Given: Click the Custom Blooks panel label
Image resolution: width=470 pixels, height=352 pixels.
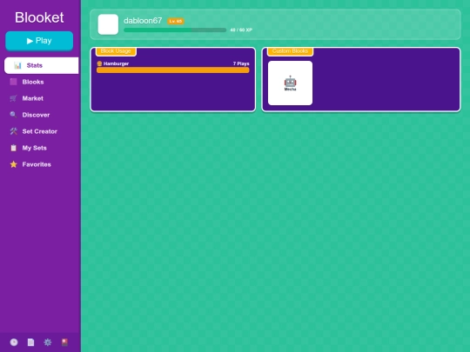Looking at the screenshot, I should tap(290, 51).
